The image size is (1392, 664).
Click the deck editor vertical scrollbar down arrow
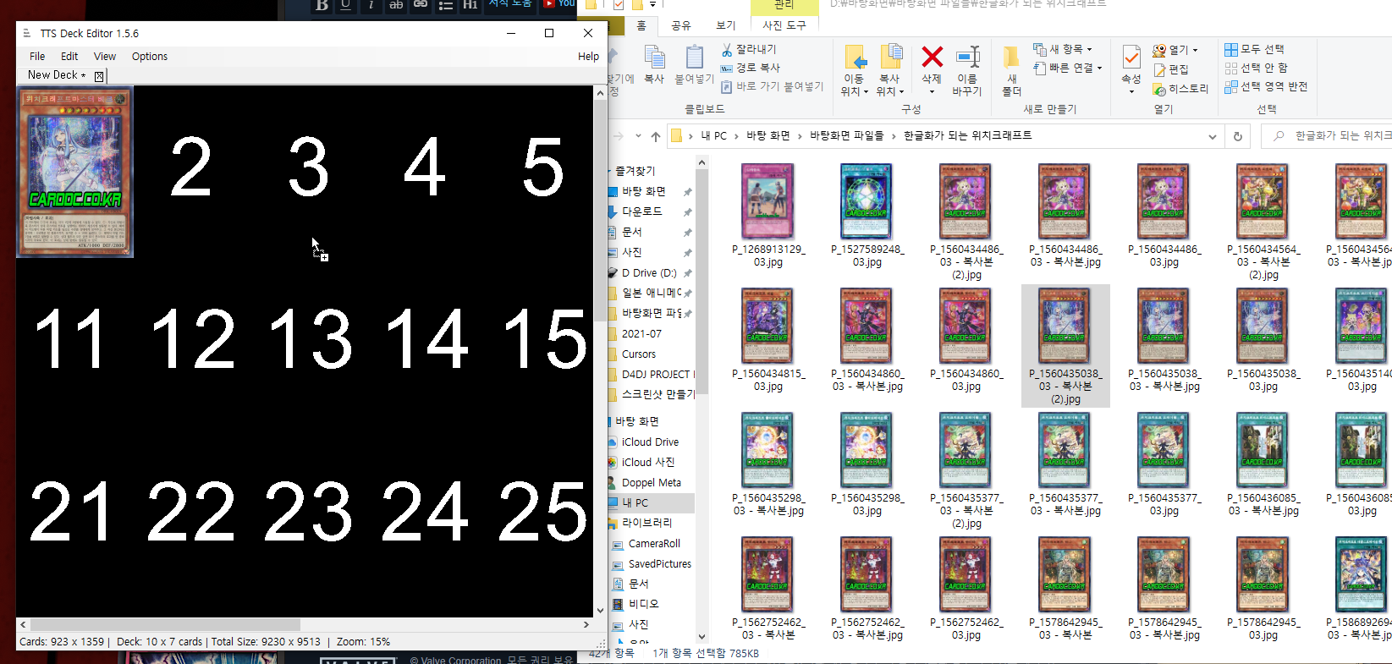click(x=600, y=610)
